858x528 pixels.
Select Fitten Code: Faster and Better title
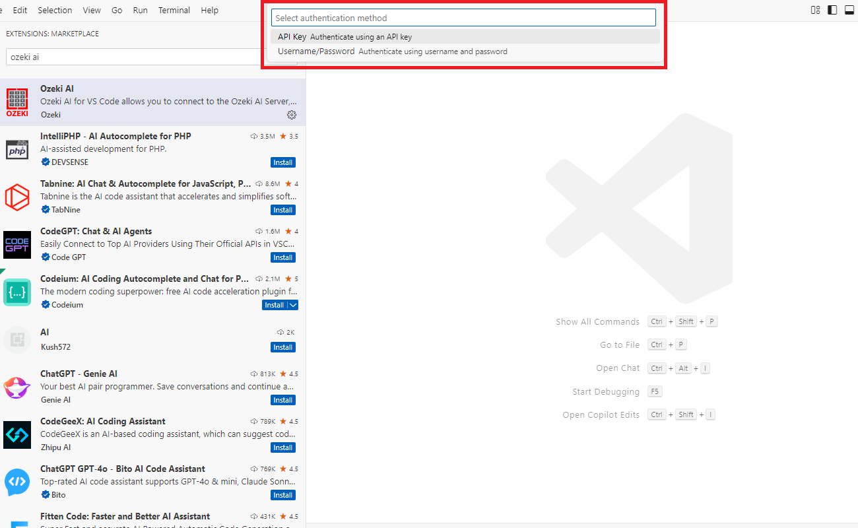click(x=125, y=517)
